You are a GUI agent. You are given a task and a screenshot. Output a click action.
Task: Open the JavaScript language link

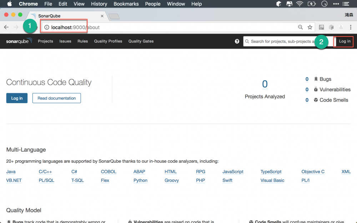coord(233,172)
